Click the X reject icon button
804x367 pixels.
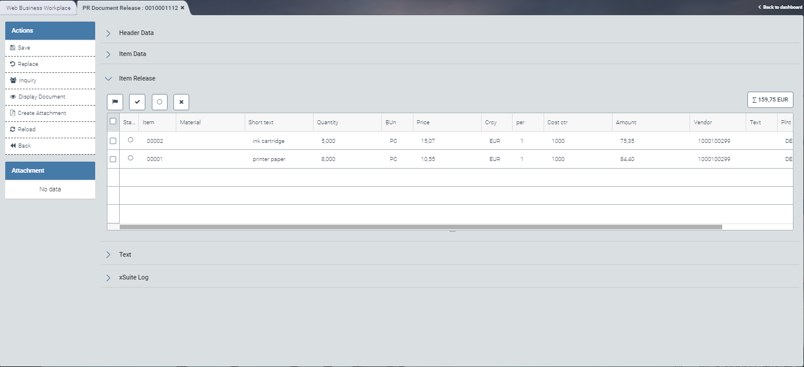[182, 102]
